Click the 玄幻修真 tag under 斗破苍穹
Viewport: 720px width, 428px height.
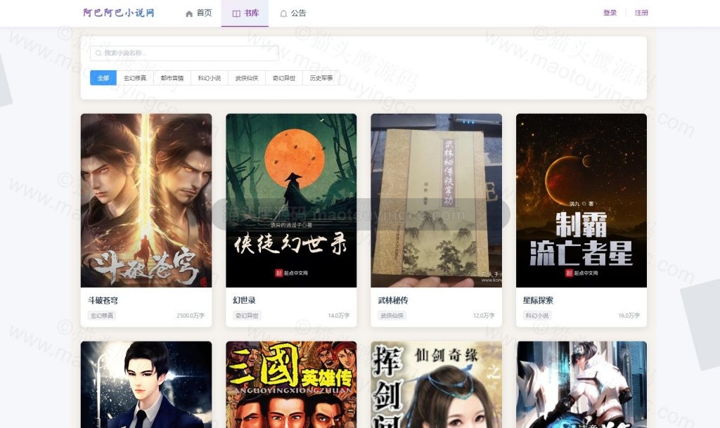[x=102, y=316]
